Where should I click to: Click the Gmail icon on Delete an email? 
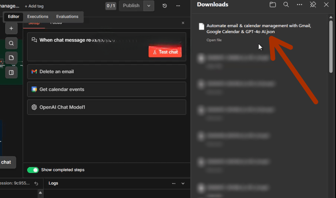34,71
